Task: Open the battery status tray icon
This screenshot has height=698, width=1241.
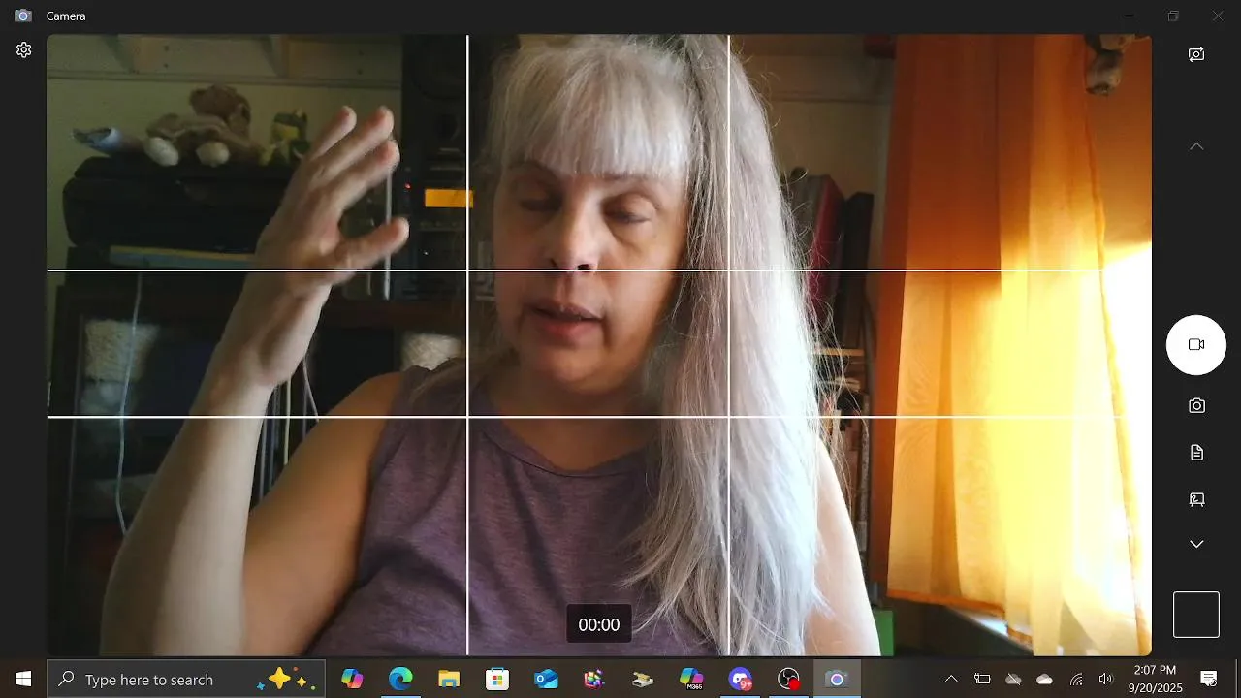Action: (x=982, y=680)
